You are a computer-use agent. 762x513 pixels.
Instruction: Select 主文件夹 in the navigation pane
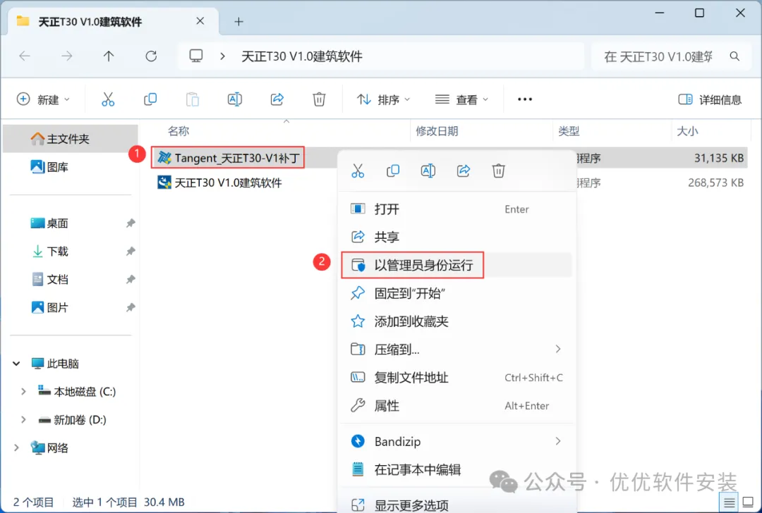point(71,139)
